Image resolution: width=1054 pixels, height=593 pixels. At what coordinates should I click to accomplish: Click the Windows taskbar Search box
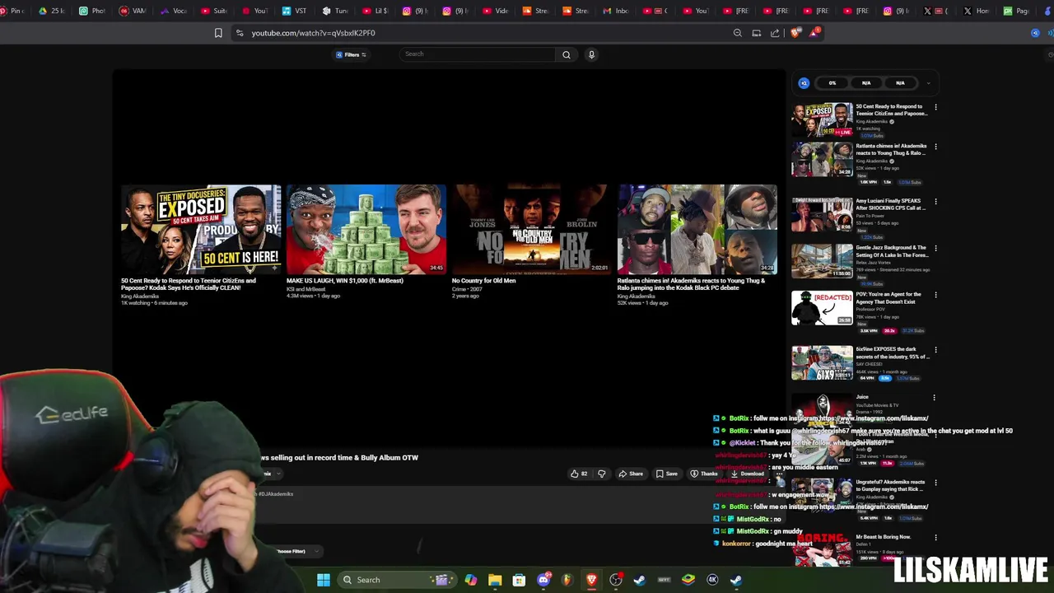pyautogui.click(x=398, y=580)
